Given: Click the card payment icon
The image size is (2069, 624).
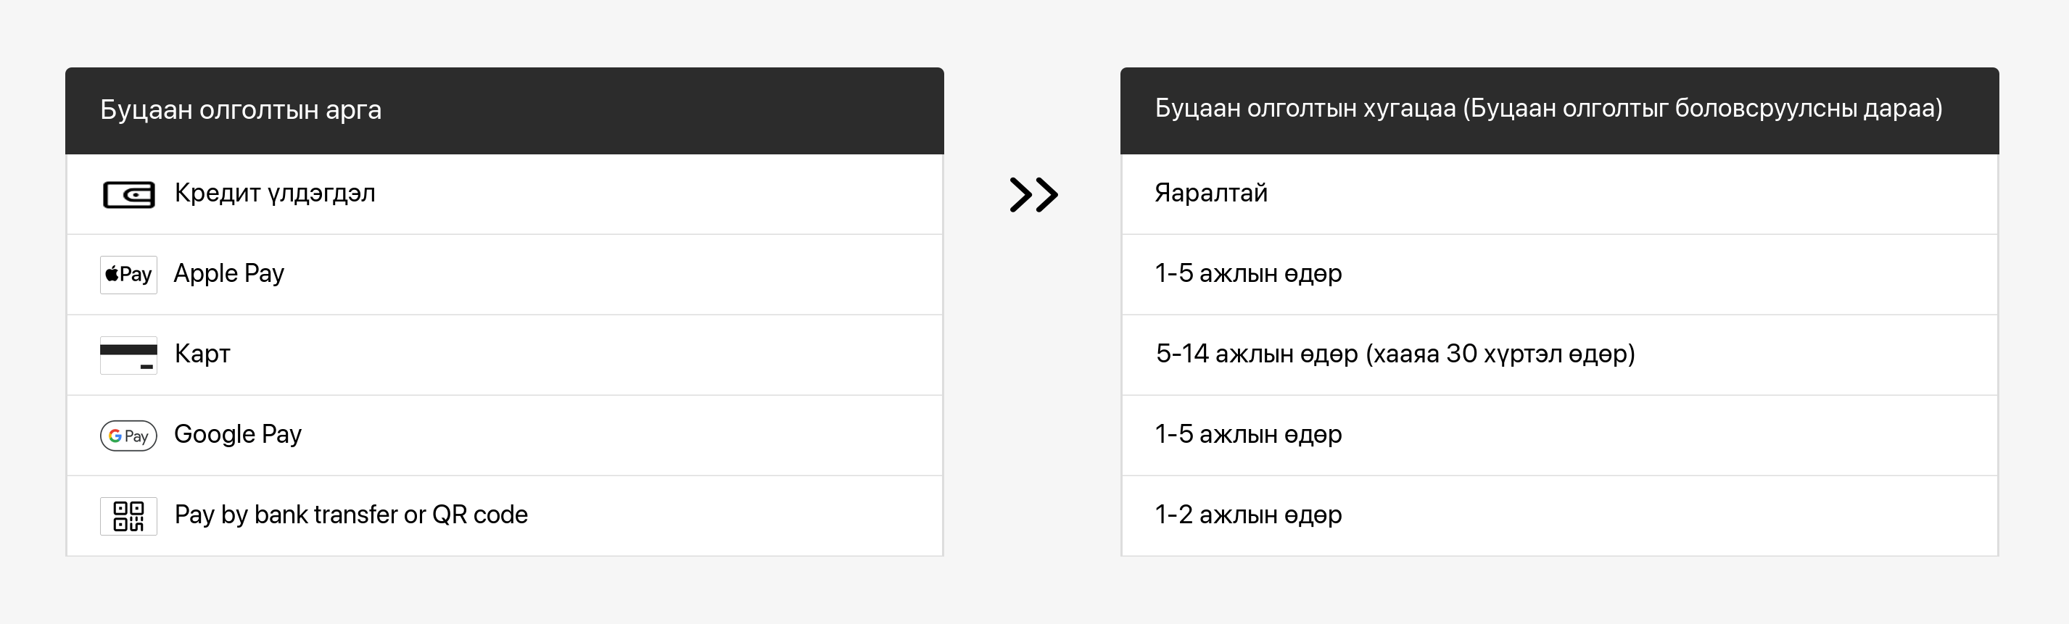Looking at the screenshot, I should coord(128,355).
